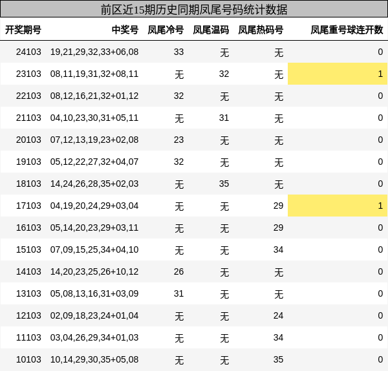Click cold number 31 in row 13103
The width and height of the screenshot is (388, 371).
coord(178,293)
